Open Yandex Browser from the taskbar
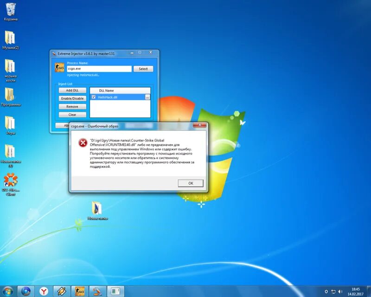Screen dimensions: 371x297 click(44, 291)
